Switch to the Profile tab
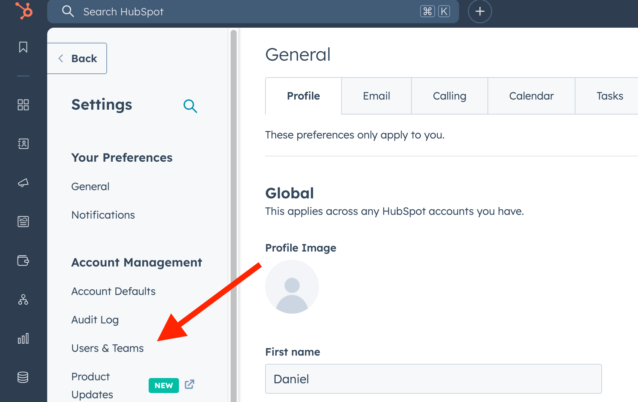The height and width of the screenshot is (402, 638). click(303, 96)
